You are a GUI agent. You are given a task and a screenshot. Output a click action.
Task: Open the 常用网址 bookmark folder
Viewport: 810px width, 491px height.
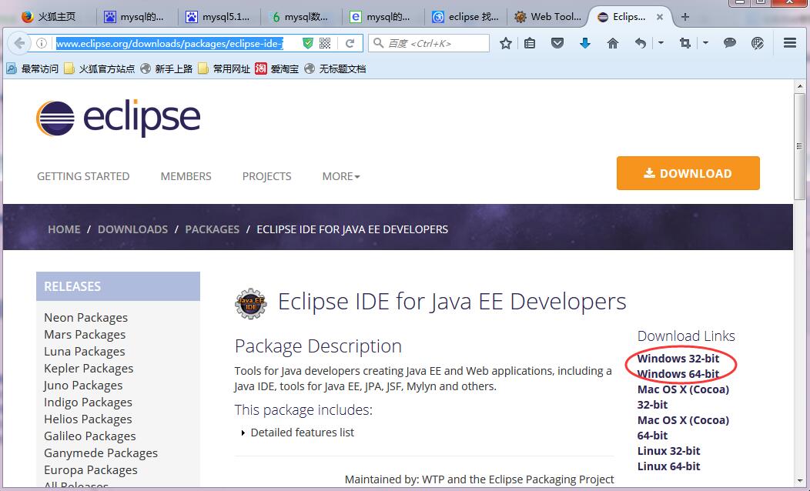point(224,68)
